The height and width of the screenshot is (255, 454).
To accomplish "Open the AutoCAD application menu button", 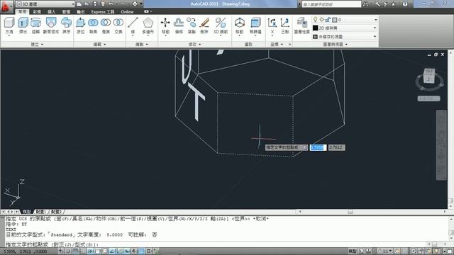I will coord(6,6).
